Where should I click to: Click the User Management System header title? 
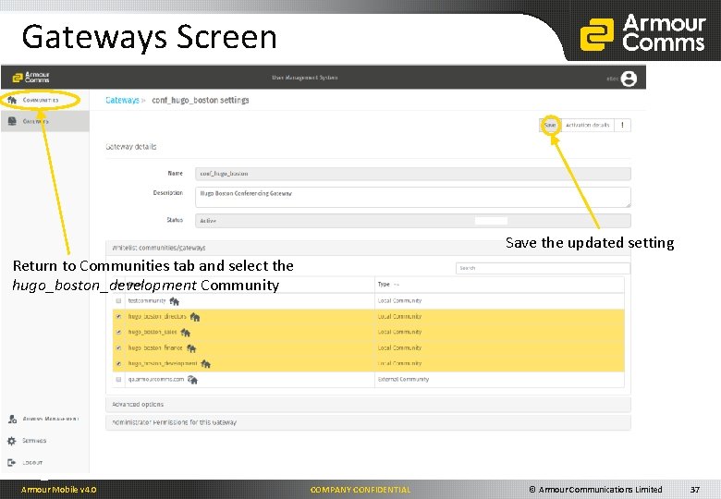tap(304, 78)
